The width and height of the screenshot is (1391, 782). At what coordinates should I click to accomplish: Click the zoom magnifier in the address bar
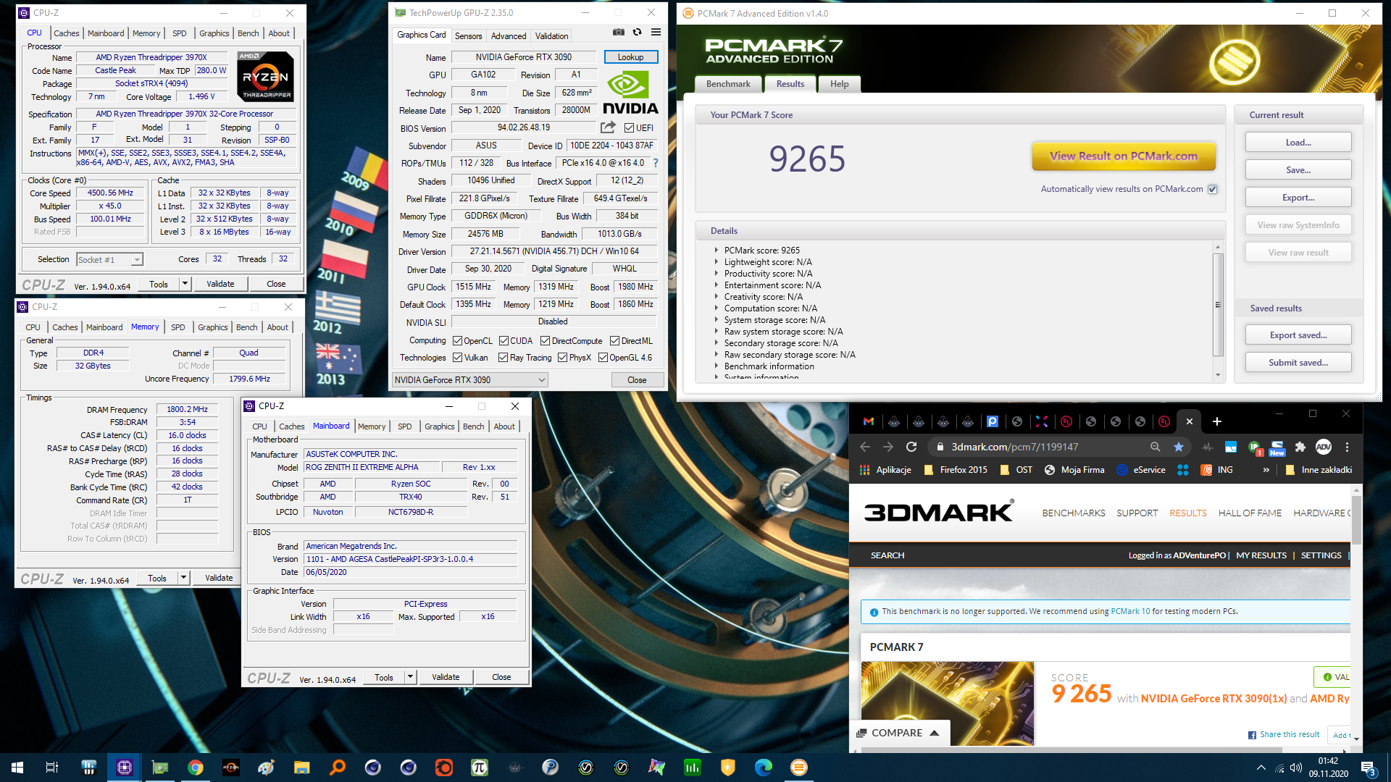[x=1156, y=447]
